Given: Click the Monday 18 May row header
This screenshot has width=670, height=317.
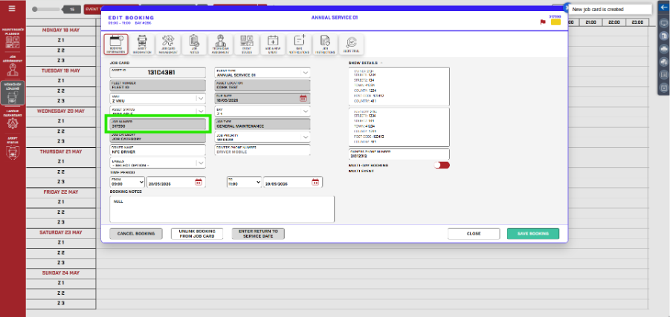Looking at the screenshot, I should coord(61,30).
